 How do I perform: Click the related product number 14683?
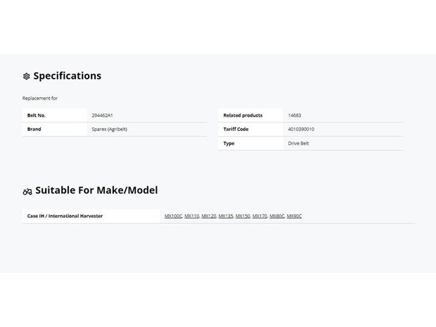point(295,115)
